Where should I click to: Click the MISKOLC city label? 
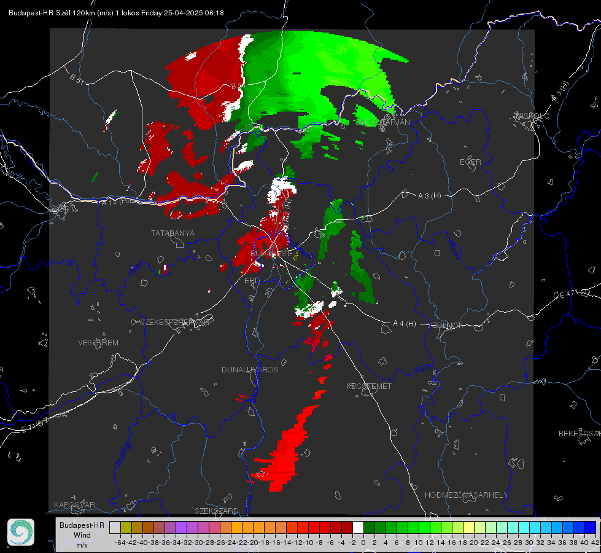(532, 116)
